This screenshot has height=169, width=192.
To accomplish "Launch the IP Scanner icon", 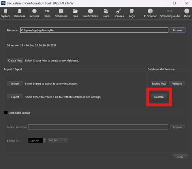I will (x=150, y=11).
